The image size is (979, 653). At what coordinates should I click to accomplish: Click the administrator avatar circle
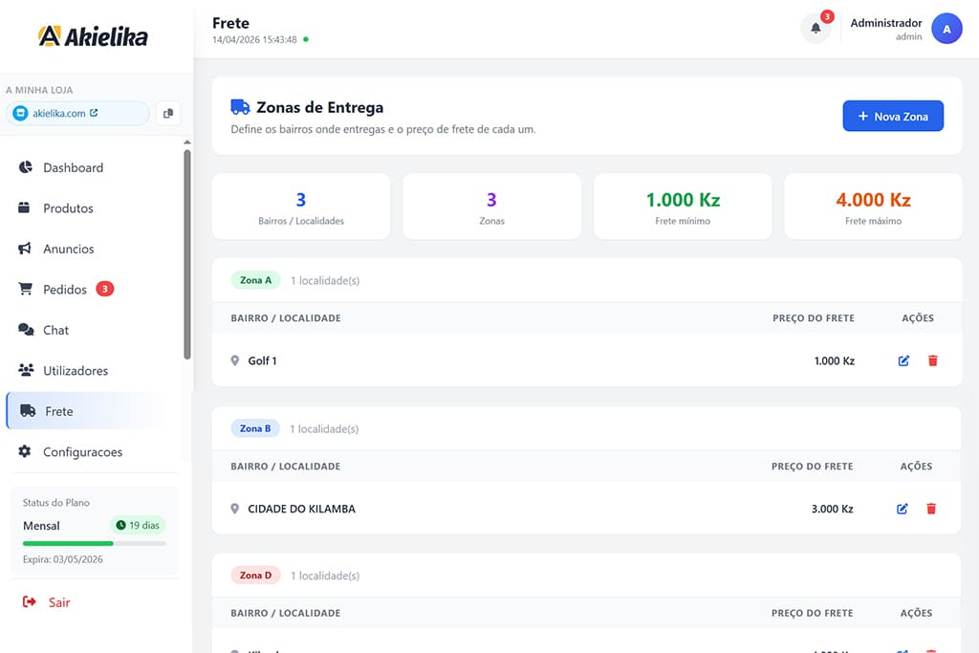[x=946, y=29]
